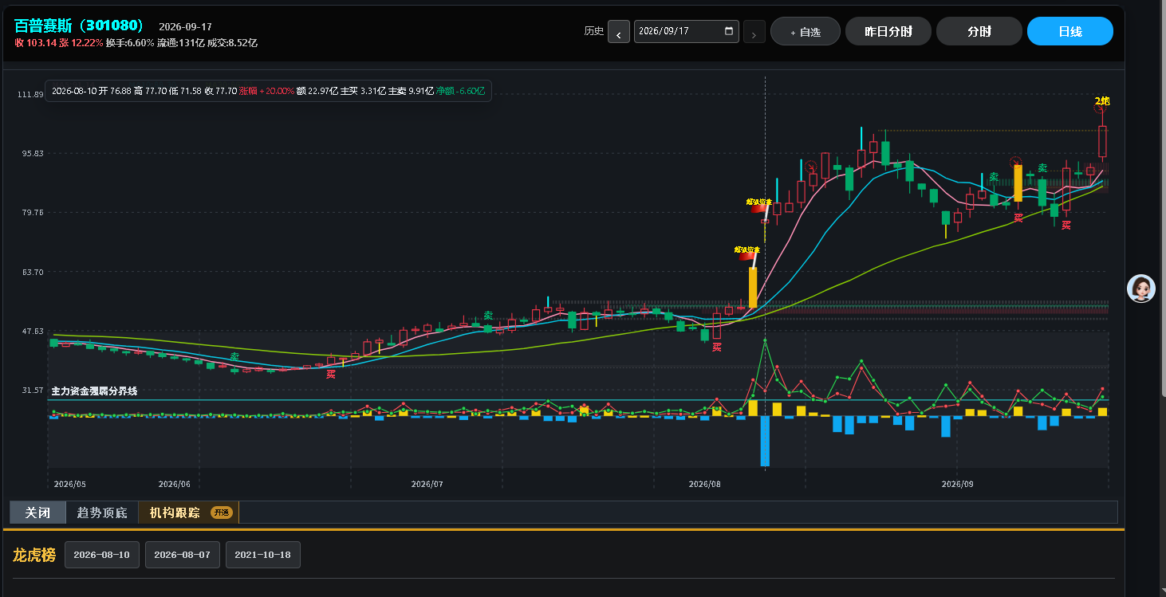Go to the next history date

click(754, 32)
